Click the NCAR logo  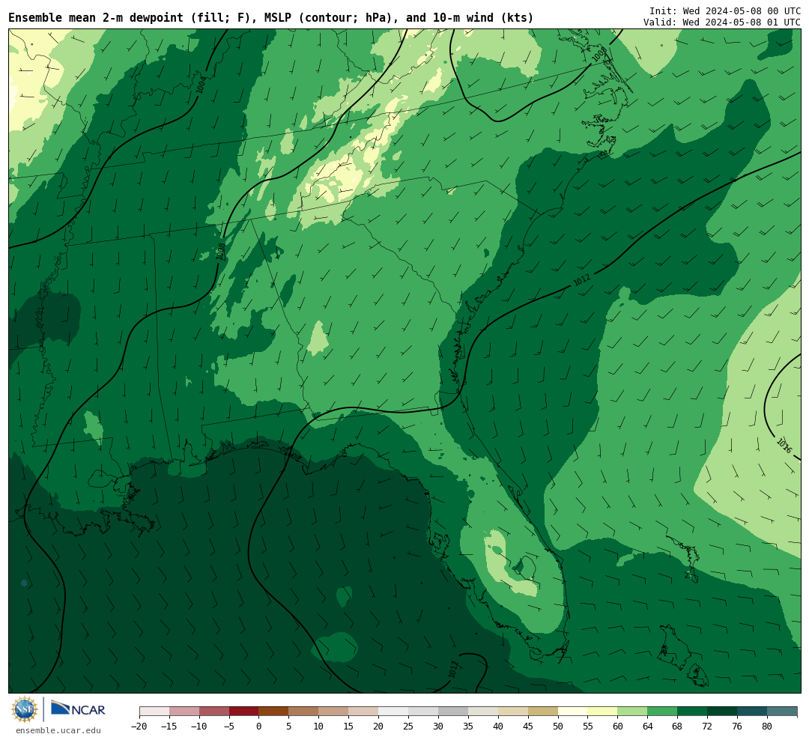pyautogui.click(x=79, y=709)
